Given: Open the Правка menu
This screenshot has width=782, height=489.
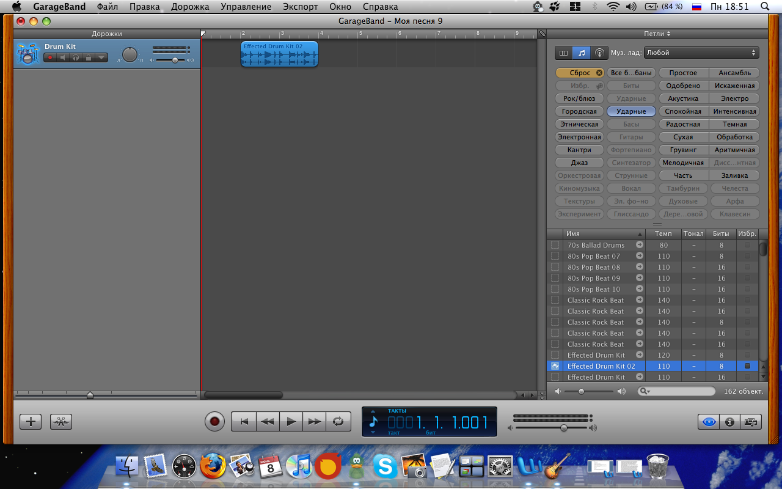Looking at the screenshot, I should click(x=144, y=7).
